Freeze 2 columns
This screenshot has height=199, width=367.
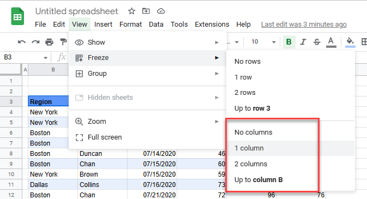pos(291,164)
